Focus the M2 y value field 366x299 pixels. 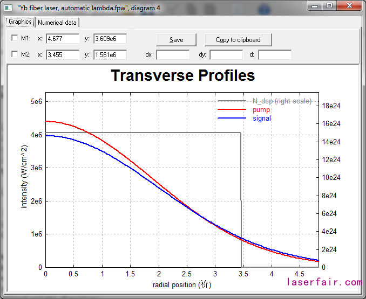pos(110,54)
